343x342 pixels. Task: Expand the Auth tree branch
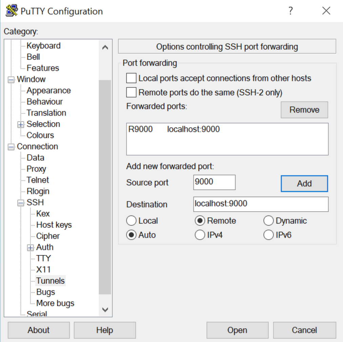(x=30, y=247)
